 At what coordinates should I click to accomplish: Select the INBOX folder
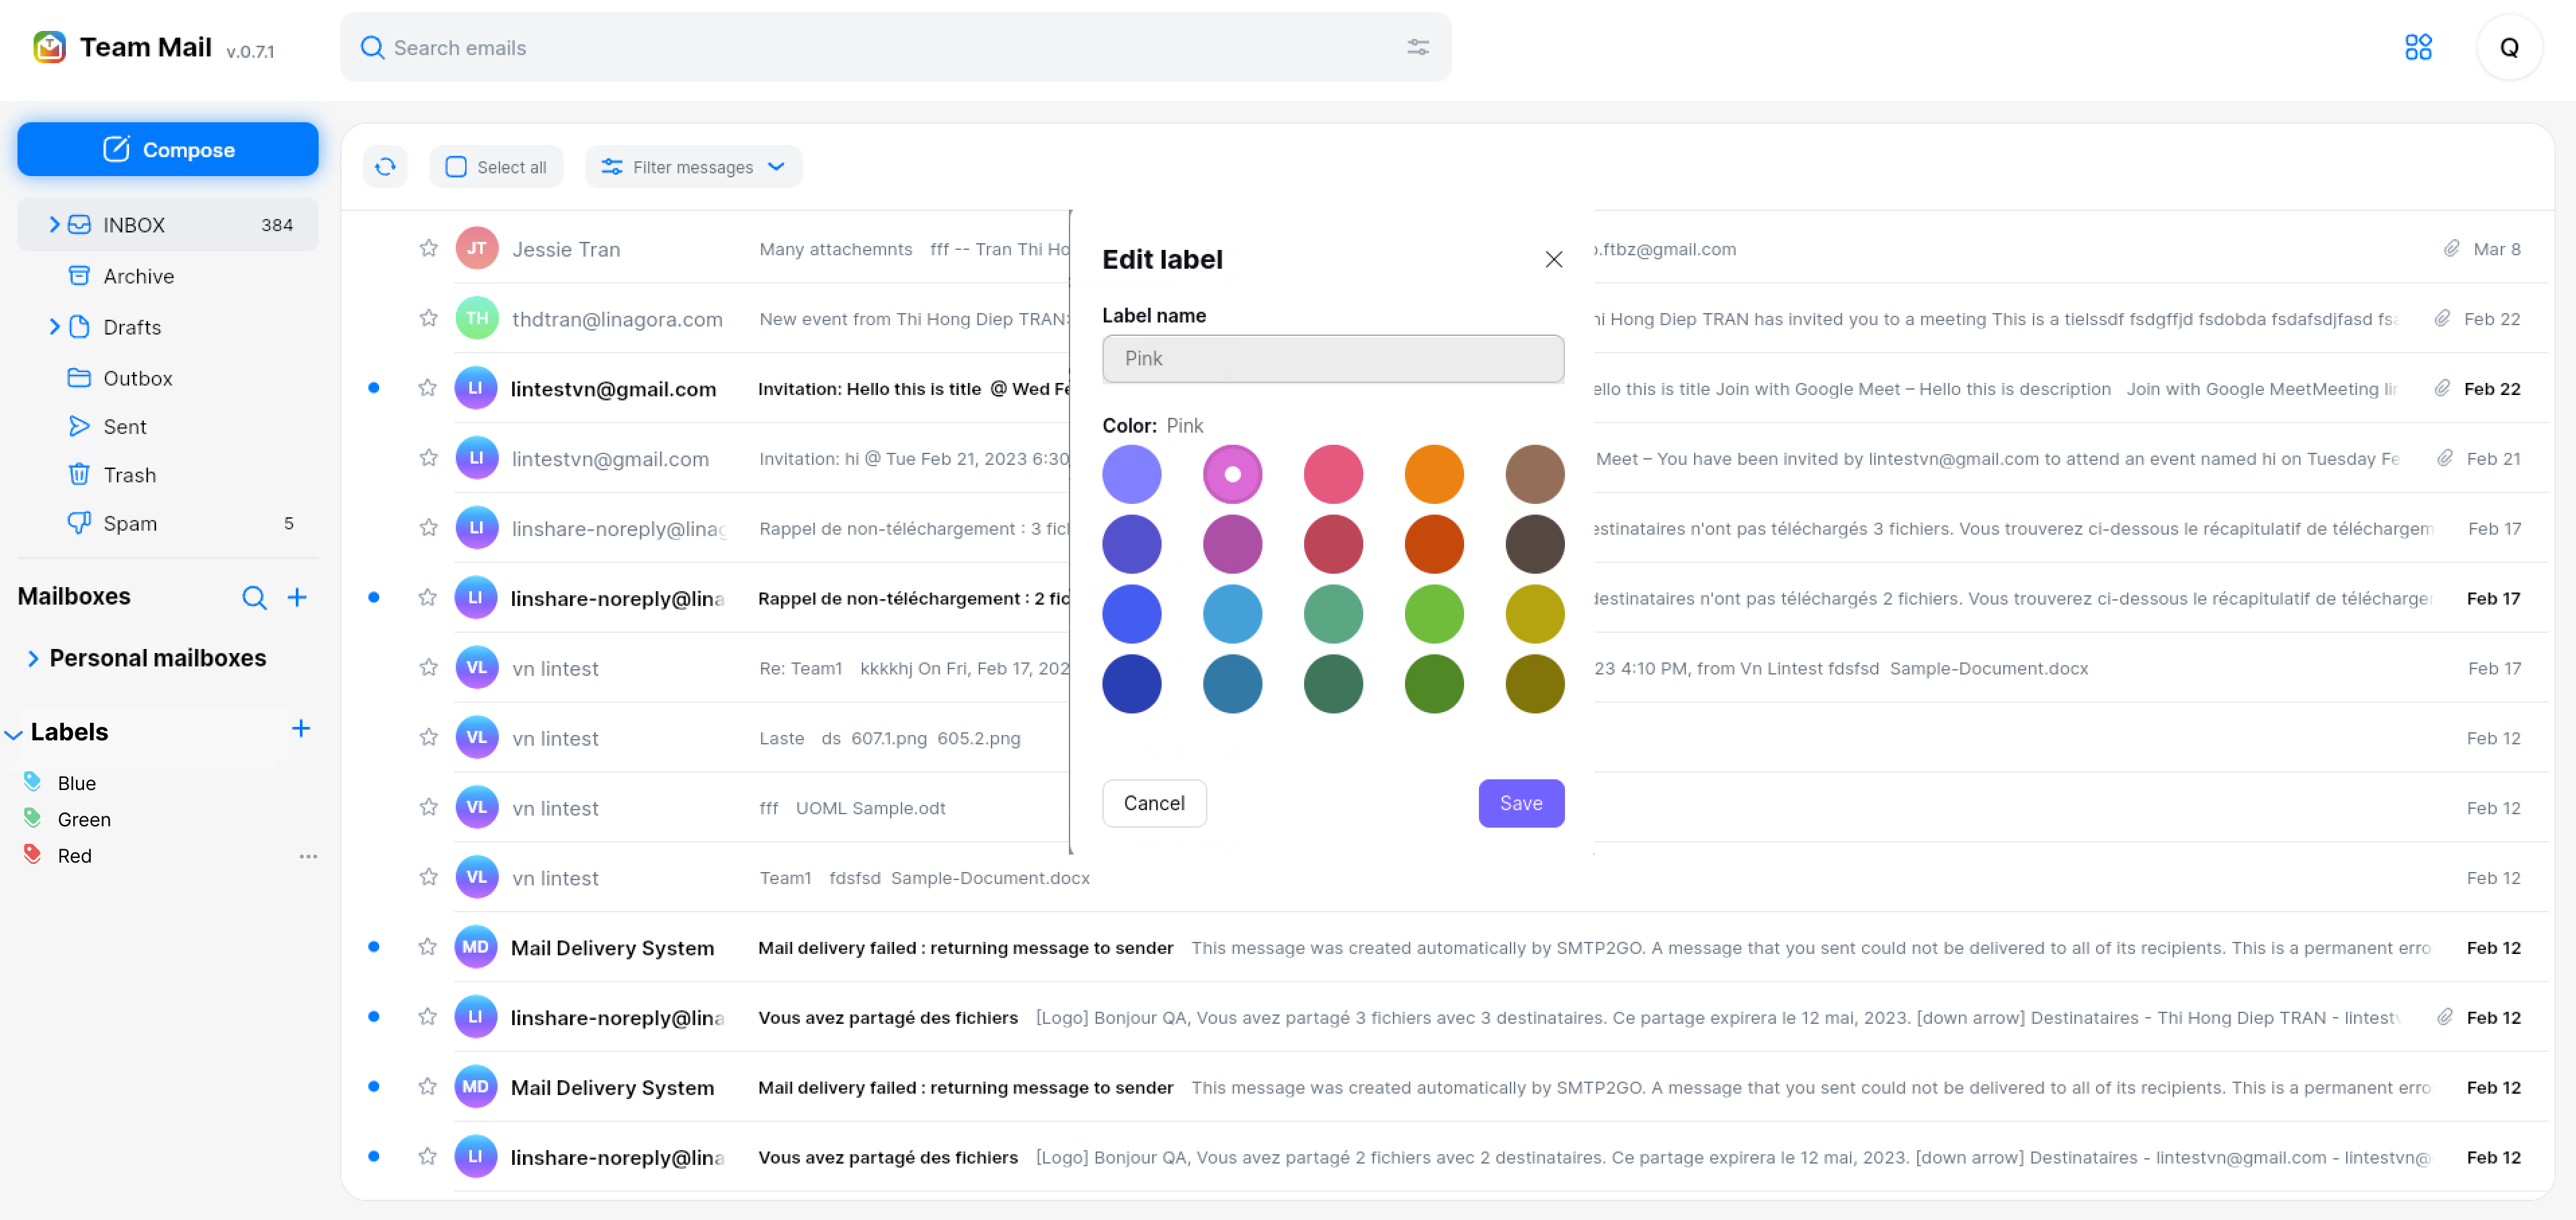coord(168,225)
